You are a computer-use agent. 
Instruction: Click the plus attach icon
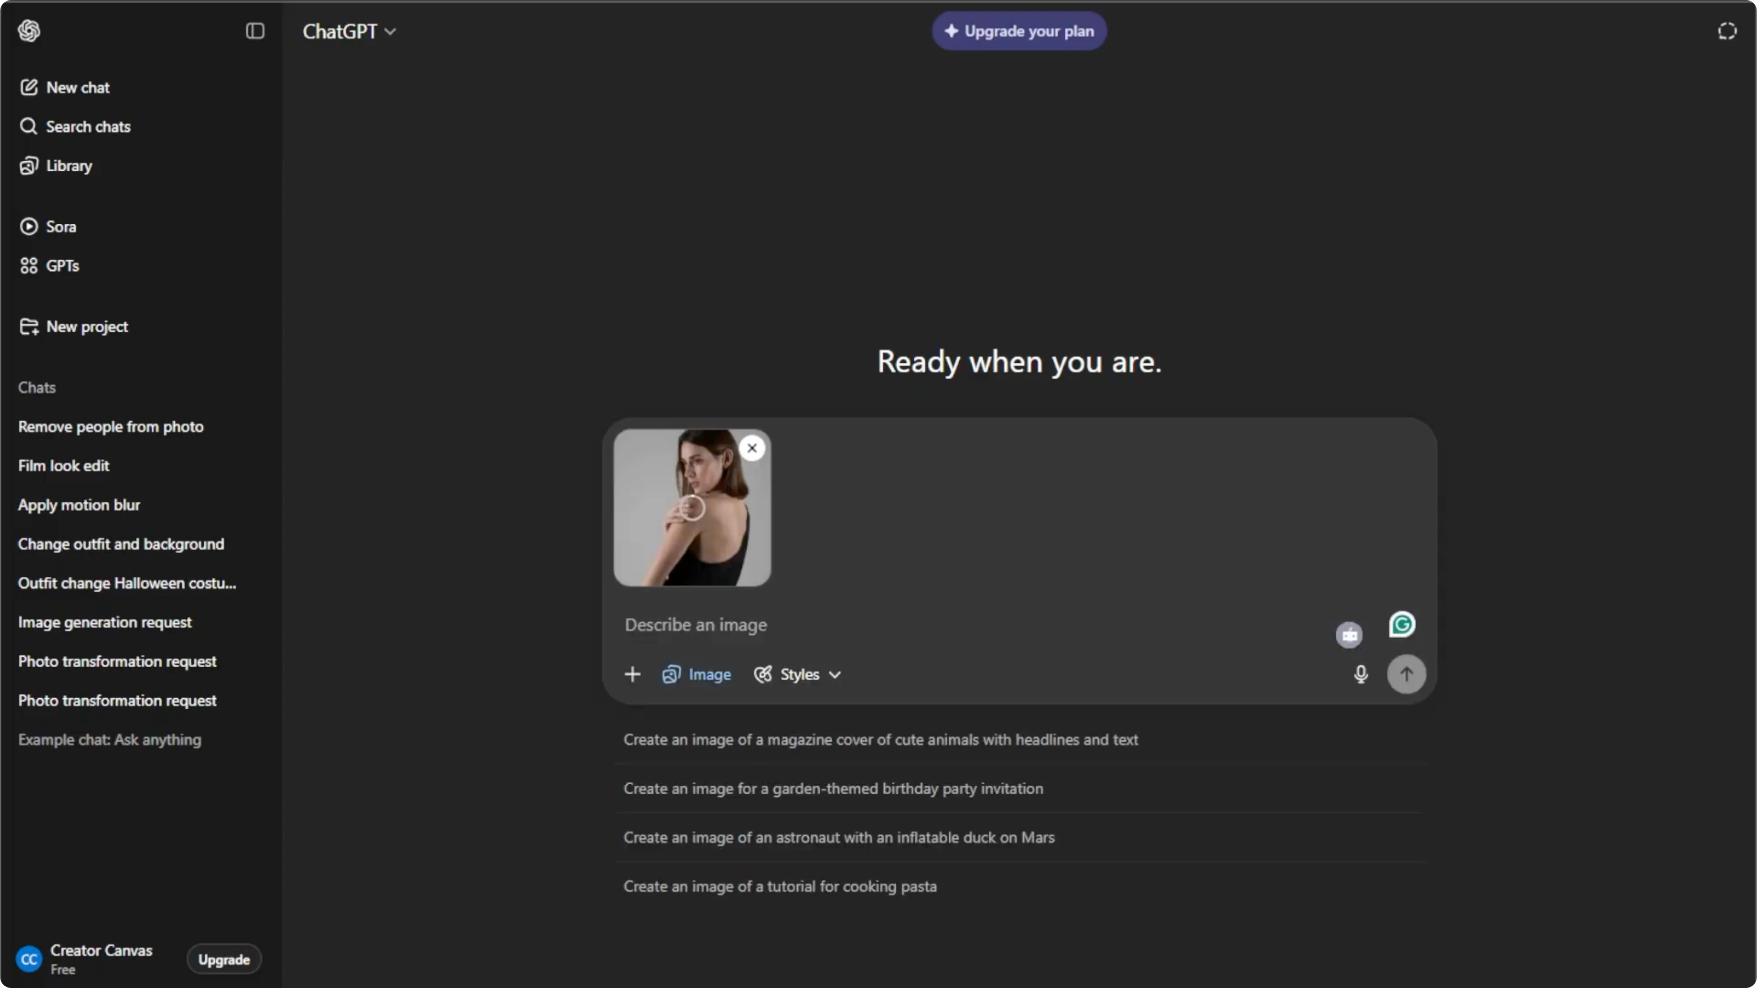(x=632, y=674)
